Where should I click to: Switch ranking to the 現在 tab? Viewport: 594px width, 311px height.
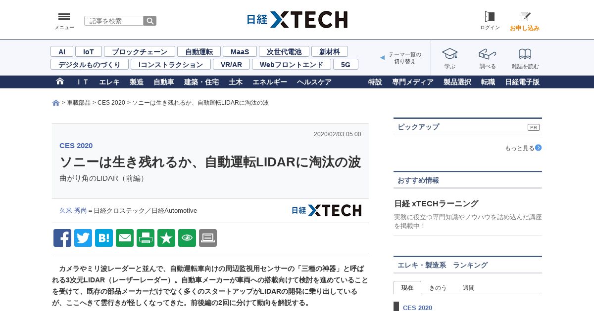click(x=407, y=288)
